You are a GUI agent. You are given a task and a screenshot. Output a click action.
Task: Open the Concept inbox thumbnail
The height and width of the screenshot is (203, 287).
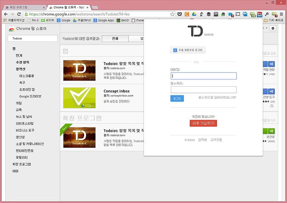point(79,98)
